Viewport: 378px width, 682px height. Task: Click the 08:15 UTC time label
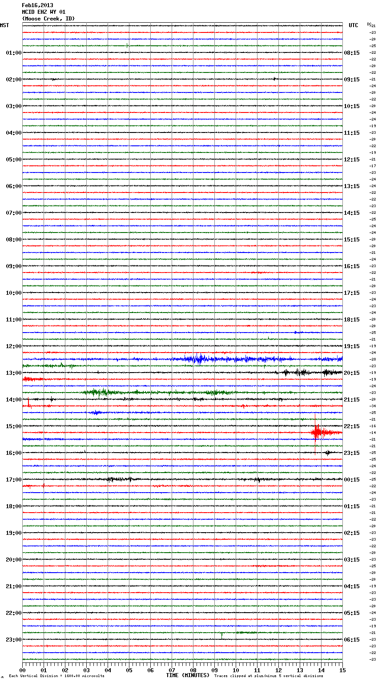352,53
